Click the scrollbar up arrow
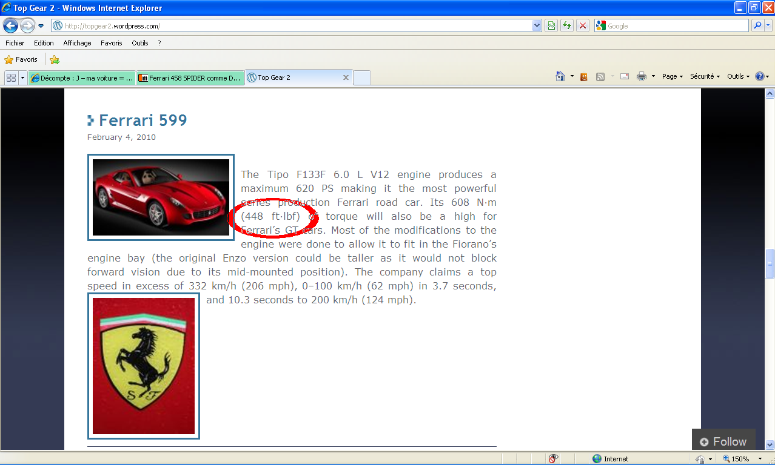 coord(770,94)
